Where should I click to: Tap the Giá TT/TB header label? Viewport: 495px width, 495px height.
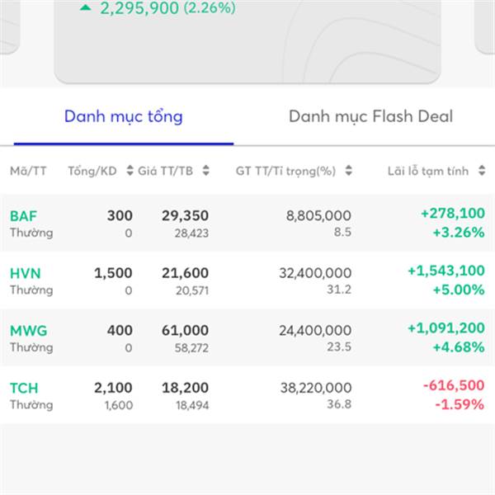[x=166, y=171]
